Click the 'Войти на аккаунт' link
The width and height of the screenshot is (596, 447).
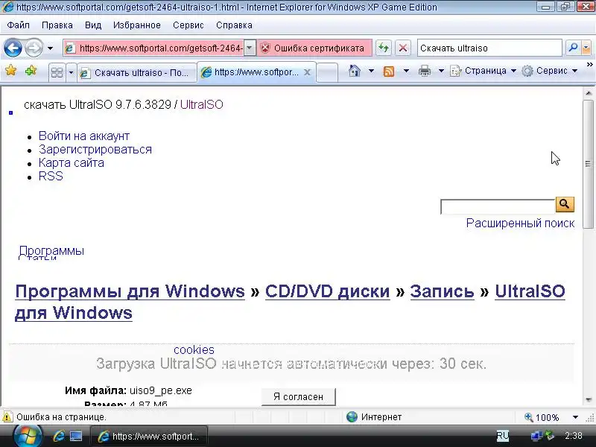point(84,136)
